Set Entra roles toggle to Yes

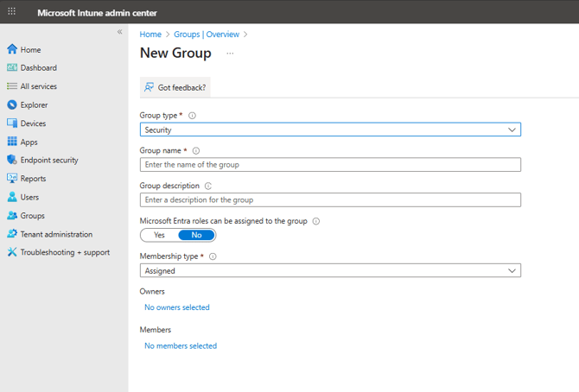[159, 235]
